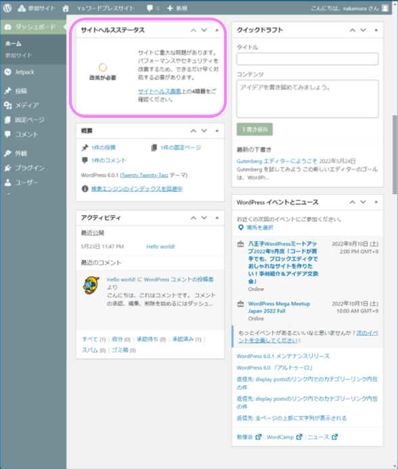Open Hello world! post link in 最近公開
This screenshot has height=469, width=398.
pos(160,246)
